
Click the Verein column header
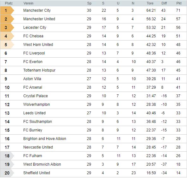[28, 3]
